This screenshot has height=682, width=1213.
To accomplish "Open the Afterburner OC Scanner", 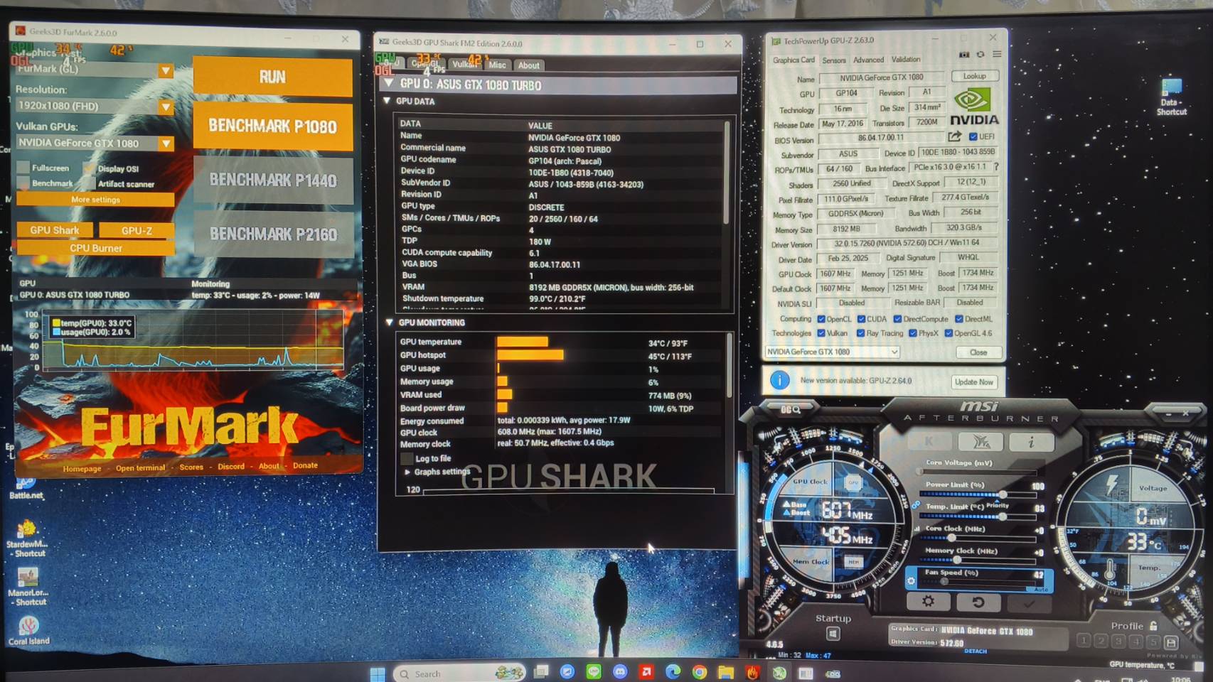I will coord(791,409).
